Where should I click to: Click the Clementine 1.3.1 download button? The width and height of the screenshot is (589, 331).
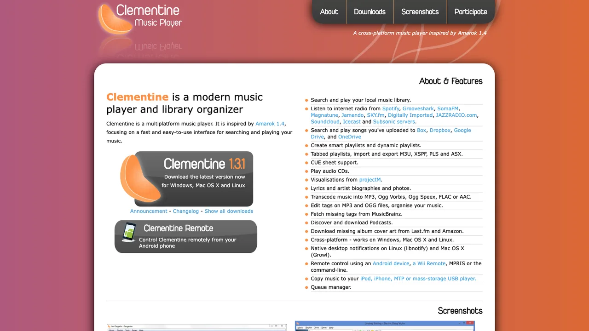click(194, 179)
